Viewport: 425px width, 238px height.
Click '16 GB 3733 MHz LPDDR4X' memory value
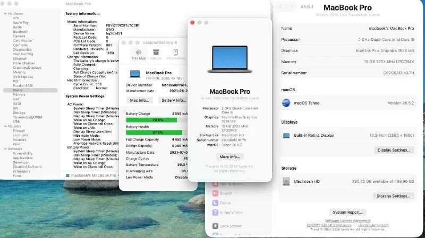tap(389, 61)
